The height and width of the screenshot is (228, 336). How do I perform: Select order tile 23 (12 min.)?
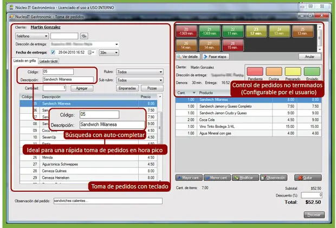(256, 31)
